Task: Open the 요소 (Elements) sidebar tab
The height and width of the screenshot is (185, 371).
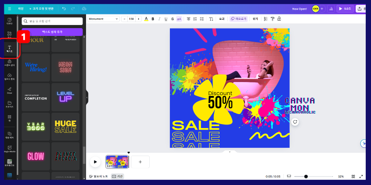Action: click(x=10, y=35)
